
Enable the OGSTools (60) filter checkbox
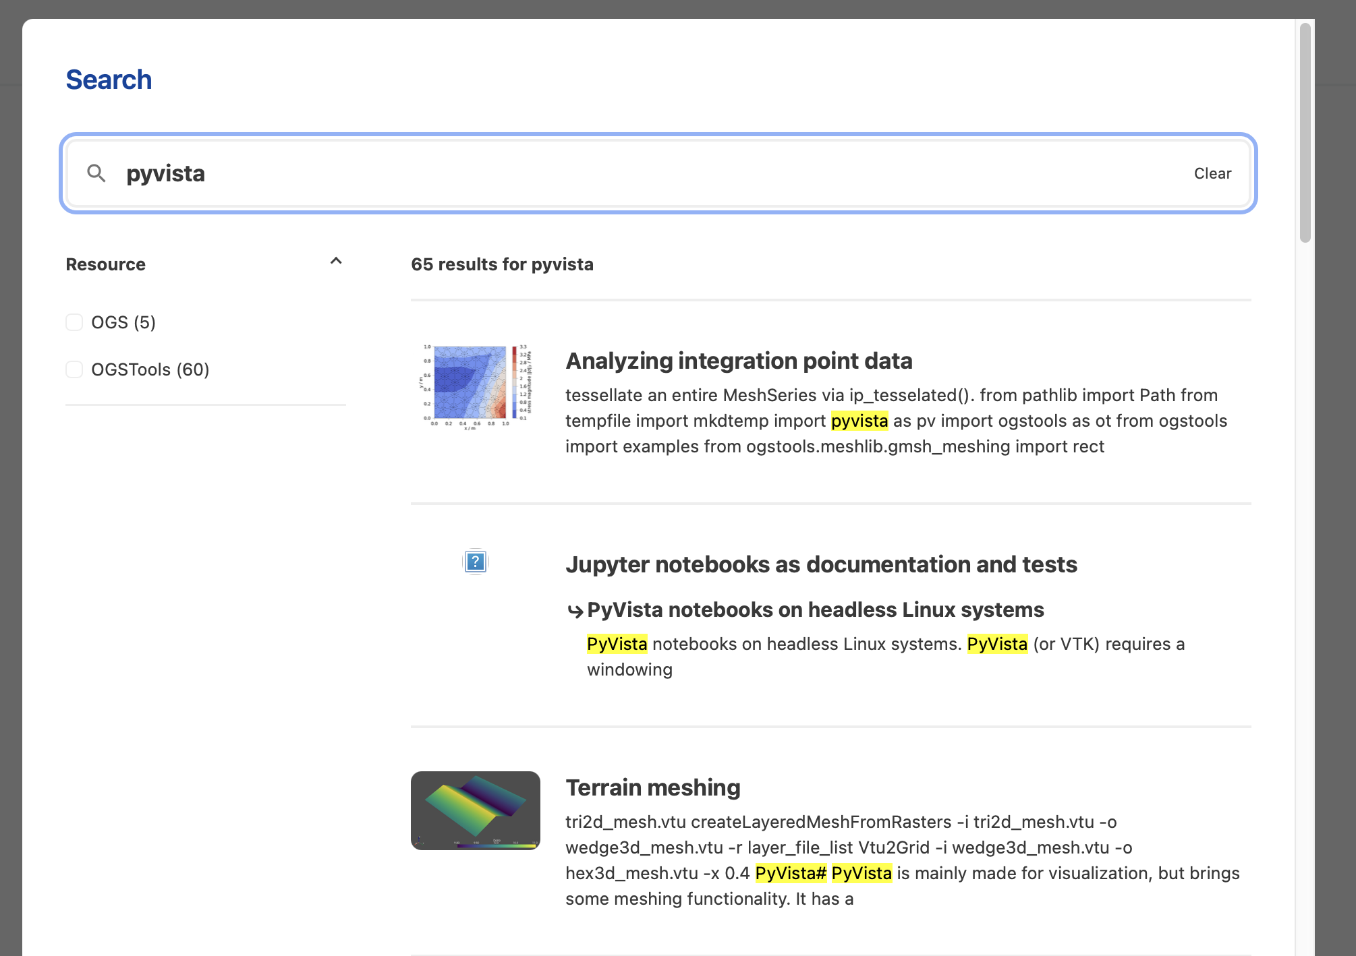(74, 369)
